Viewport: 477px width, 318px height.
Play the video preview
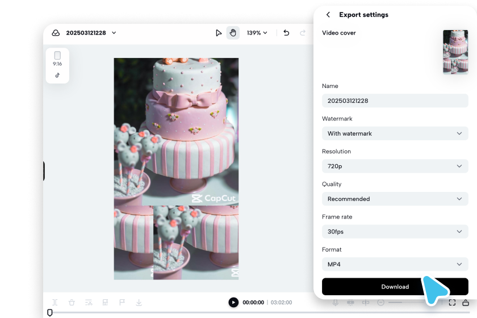pyautogui.click(x=233, y=303)
